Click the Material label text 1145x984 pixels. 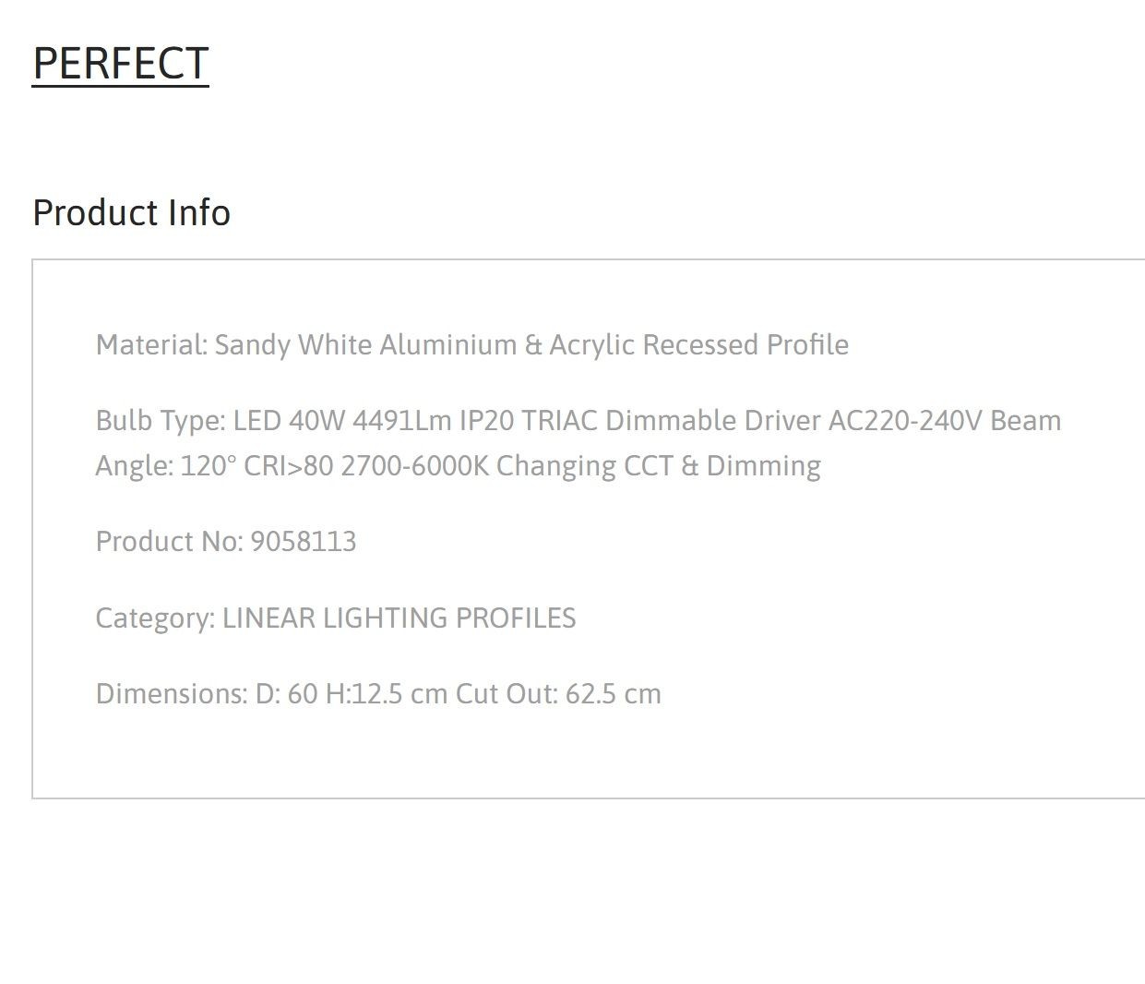point(151,344)
